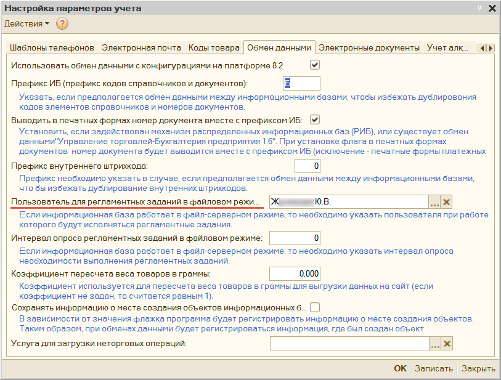The width and height of the screenshot is (501, 380).
Task: Toggle data exchange with platform 8.2 checkbox
Action: (314, 65)
